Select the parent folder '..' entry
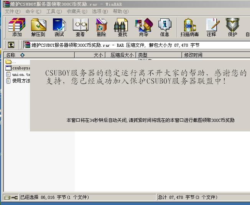 [10, 62]
